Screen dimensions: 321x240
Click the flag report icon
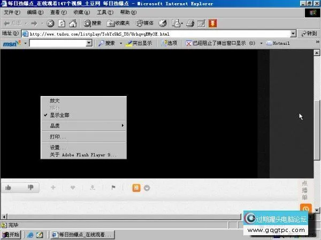113,187
